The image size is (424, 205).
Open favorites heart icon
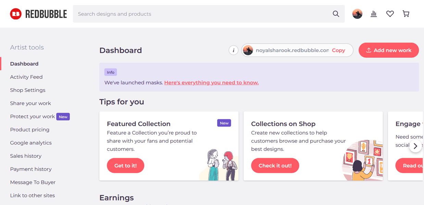click(390, 14)
